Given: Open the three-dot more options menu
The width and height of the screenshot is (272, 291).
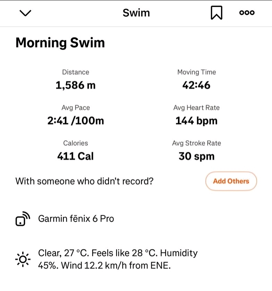Looking at the screenshot, I should (247, 13).
